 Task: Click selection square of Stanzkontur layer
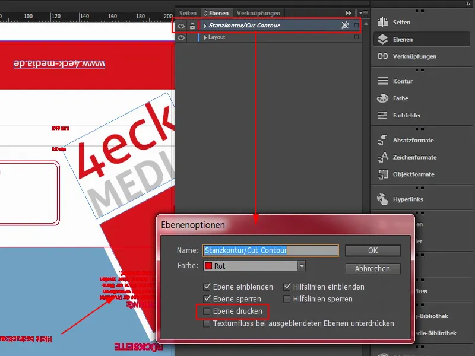point(357,26)
